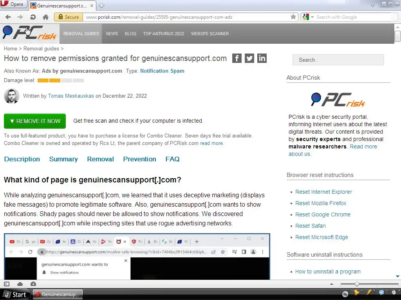Click the author's profile photo

[x=12, y=96]
